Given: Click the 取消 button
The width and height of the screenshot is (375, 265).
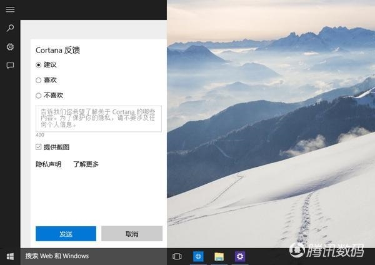Looking at the screenshot, I should (x=132, y=234).
